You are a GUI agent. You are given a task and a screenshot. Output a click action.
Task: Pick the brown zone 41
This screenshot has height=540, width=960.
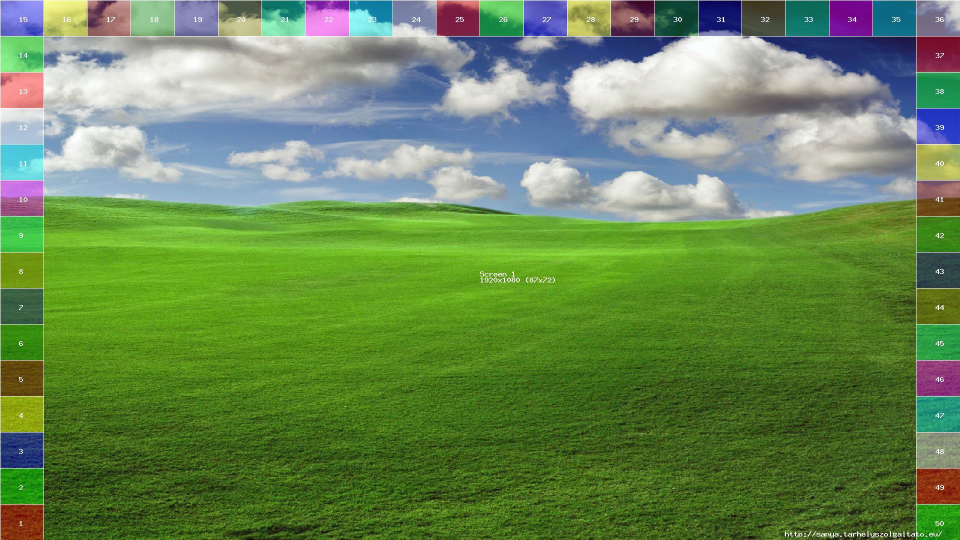click(938, 198)
